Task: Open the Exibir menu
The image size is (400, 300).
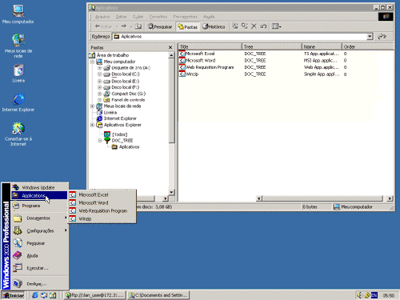Action: tap(138, 17)
